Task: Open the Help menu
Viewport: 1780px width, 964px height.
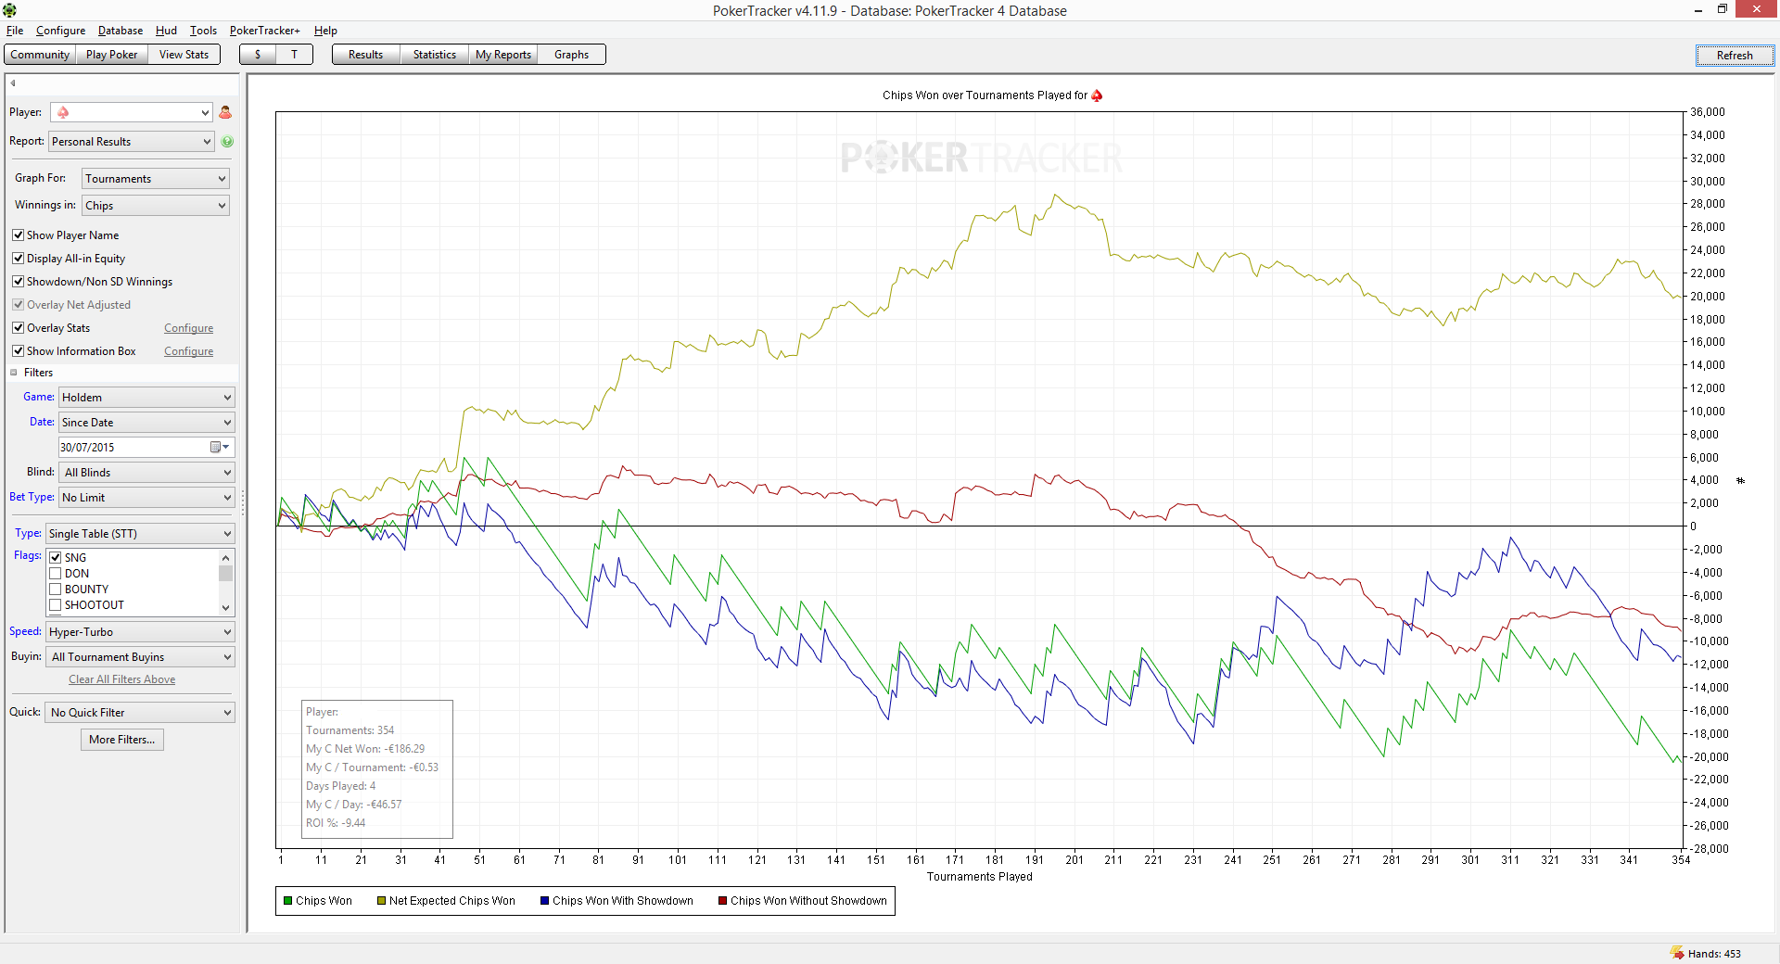Action: tap(325, 31)
